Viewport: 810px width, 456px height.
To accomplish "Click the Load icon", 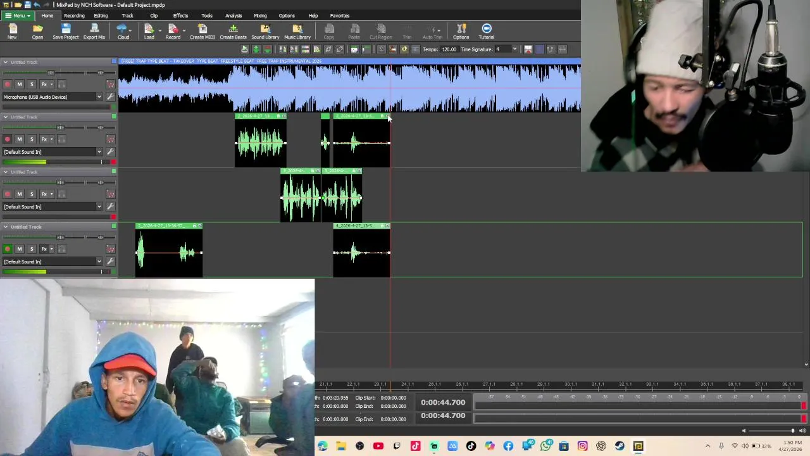I will pyautogui.click(x=149, y=32).
